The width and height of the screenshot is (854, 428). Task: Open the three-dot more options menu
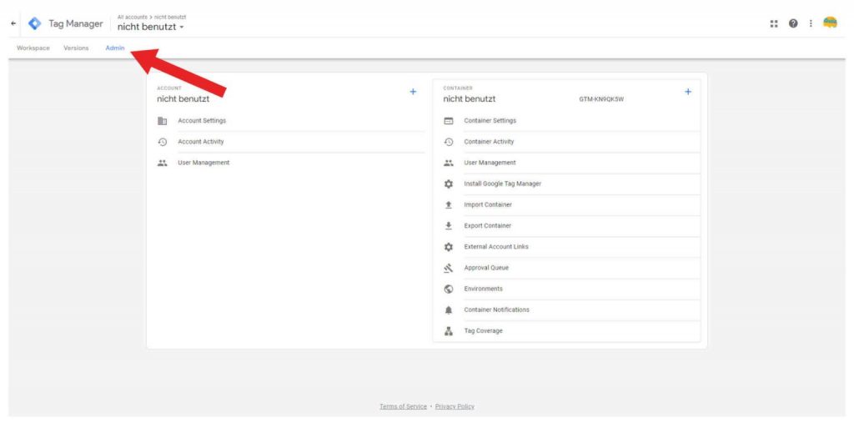pos(811,23)
